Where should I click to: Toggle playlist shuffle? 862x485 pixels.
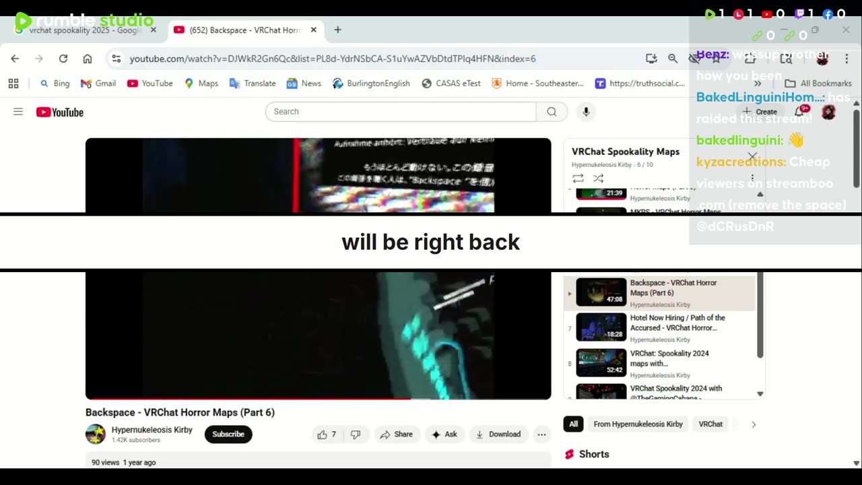(598, 179)
